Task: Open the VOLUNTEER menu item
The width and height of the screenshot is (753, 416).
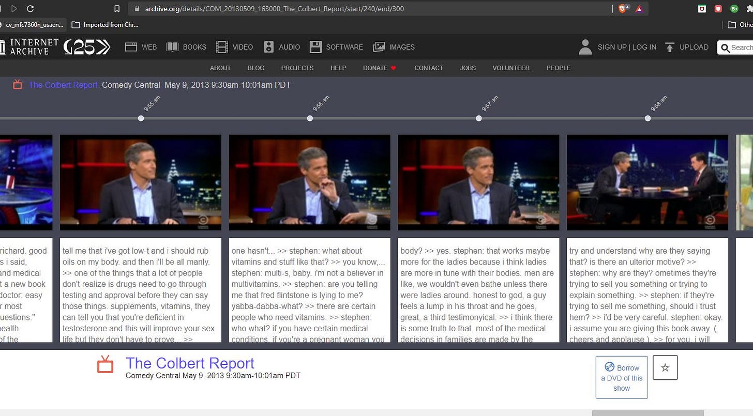Action: click(511, 68)
